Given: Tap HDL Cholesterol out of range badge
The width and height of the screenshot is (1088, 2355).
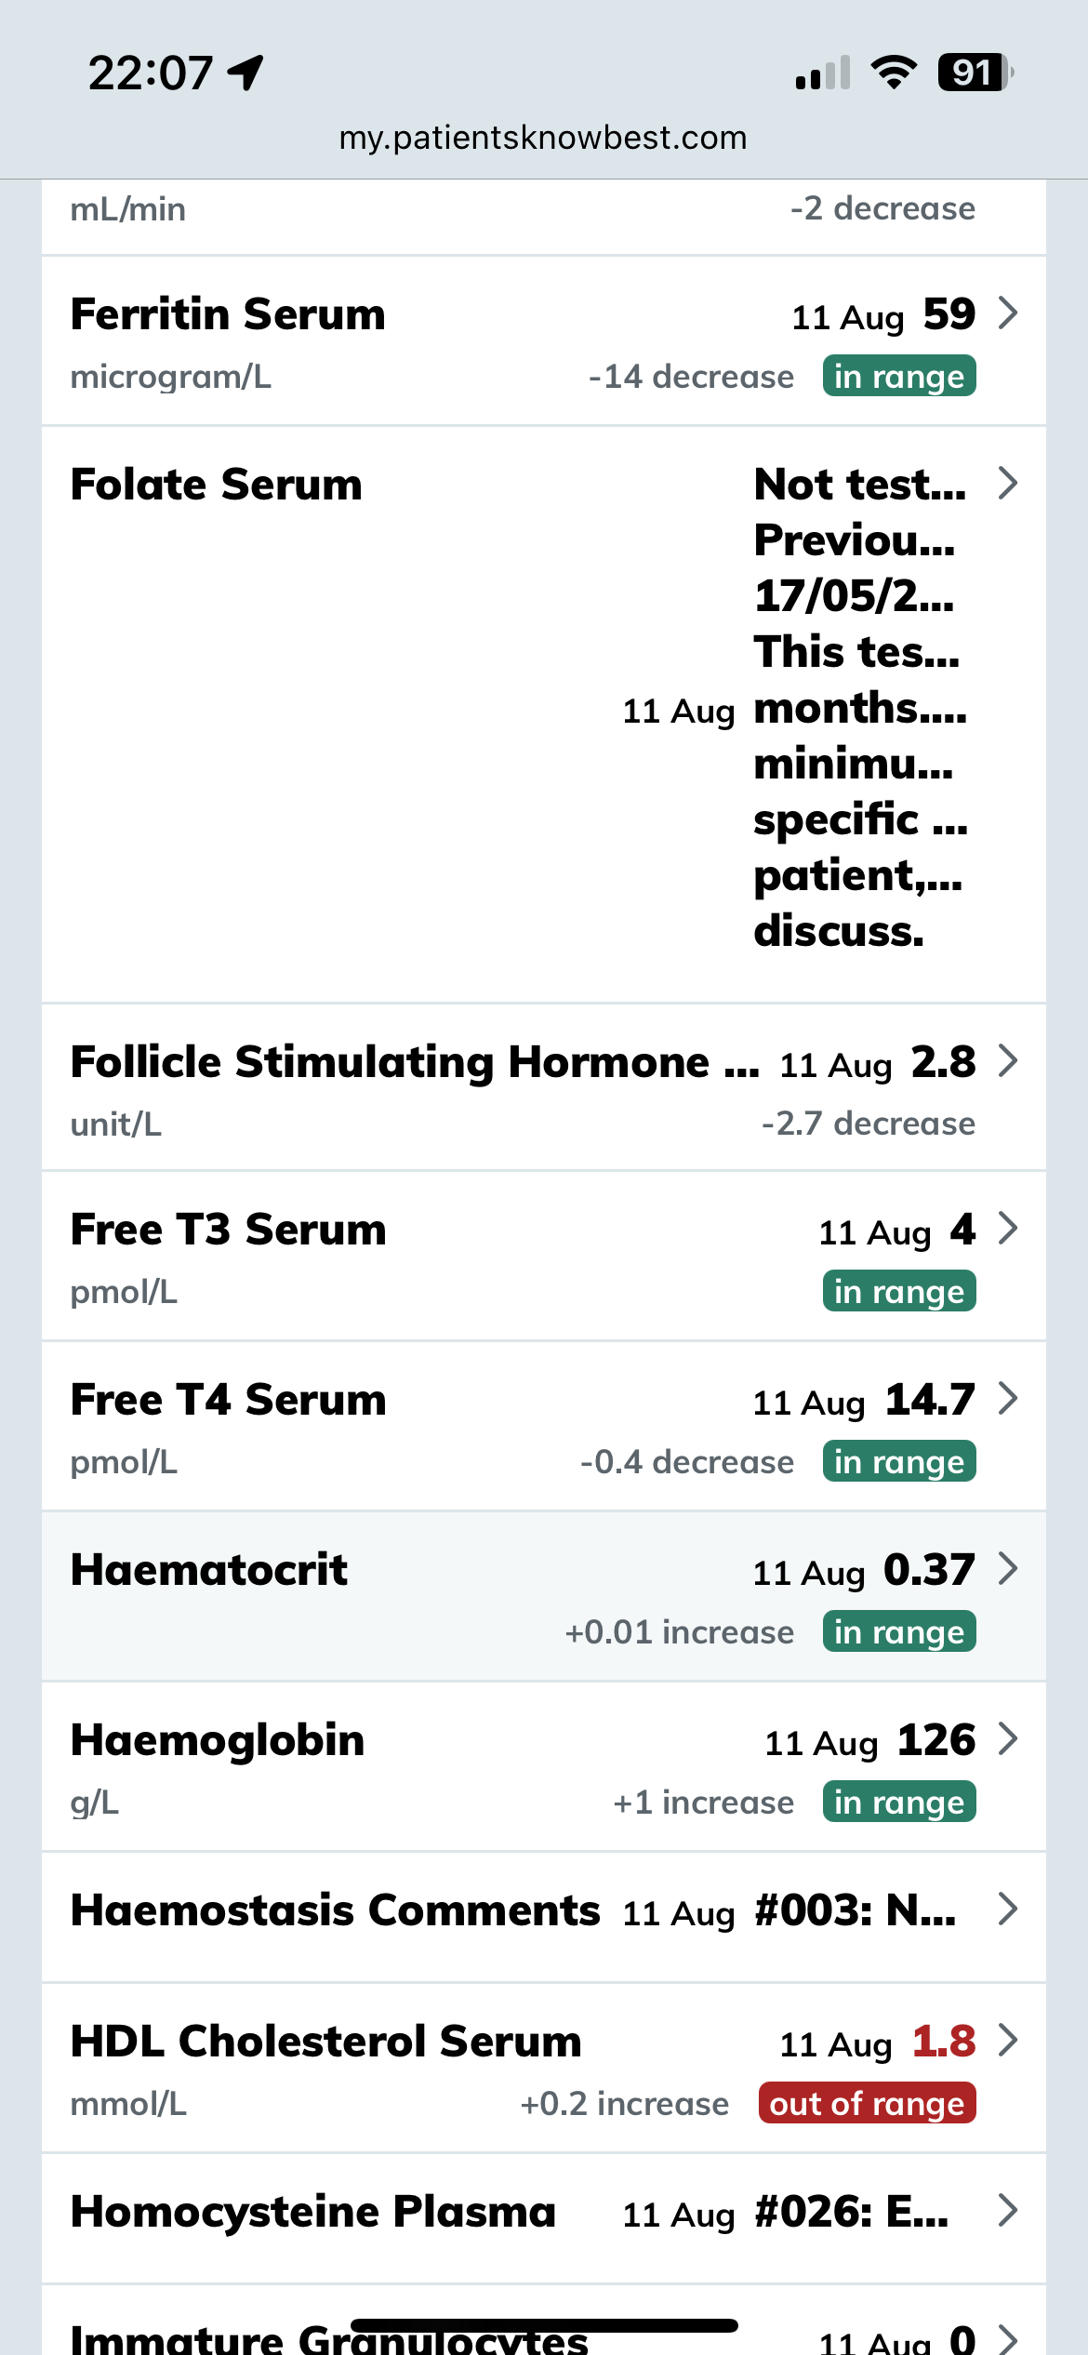Looking at the screenshot, I should pyautogui.click(x=867, y=2103).
